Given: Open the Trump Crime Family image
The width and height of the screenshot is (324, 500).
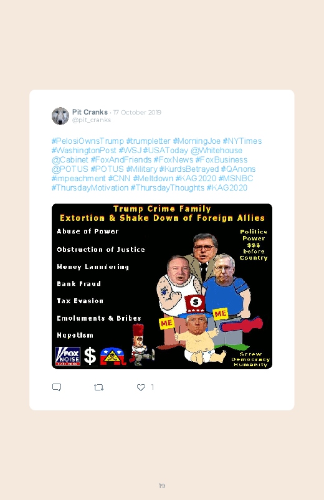Looking at the screenshot, I should coord(162,286).
